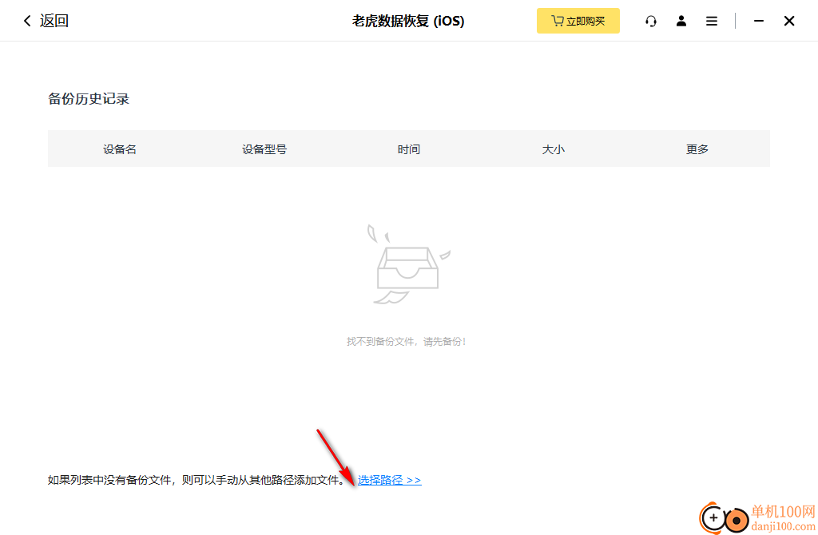Click the 选择路径 >> link
This screenshot has width=818, height=535.
tap(389, 480)
